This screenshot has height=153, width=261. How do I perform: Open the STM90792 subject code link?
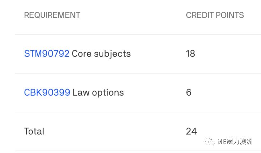pyautogui.click(x=47, y=54)
